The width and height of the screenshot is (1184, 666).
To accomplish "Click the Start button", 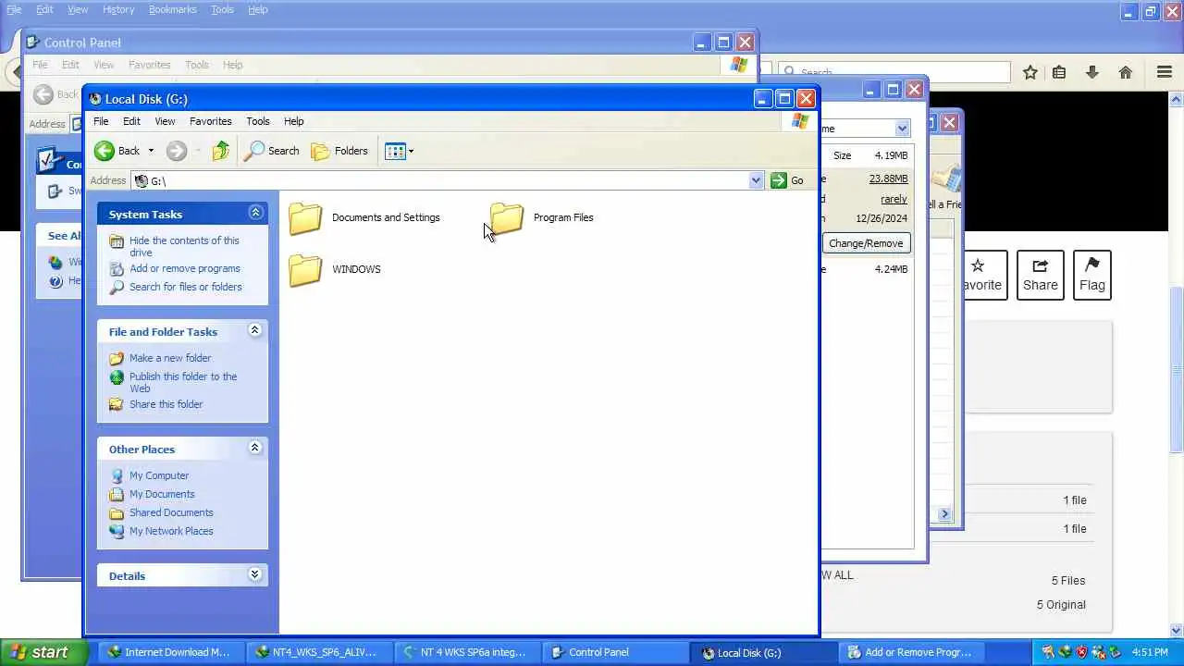I will point(44,652).
